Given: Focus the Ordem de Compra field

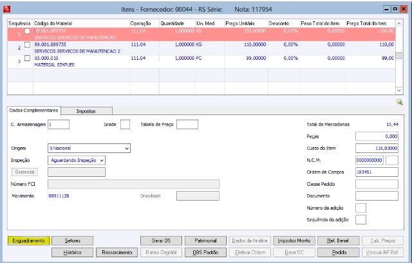Looking at the screenshot, I should point(377,172).
